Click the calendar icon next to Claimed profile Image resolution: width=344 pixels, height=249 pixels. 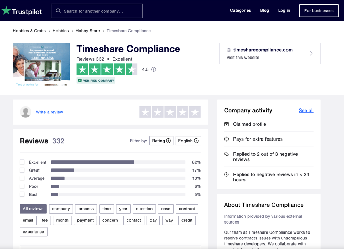(227, 124)
